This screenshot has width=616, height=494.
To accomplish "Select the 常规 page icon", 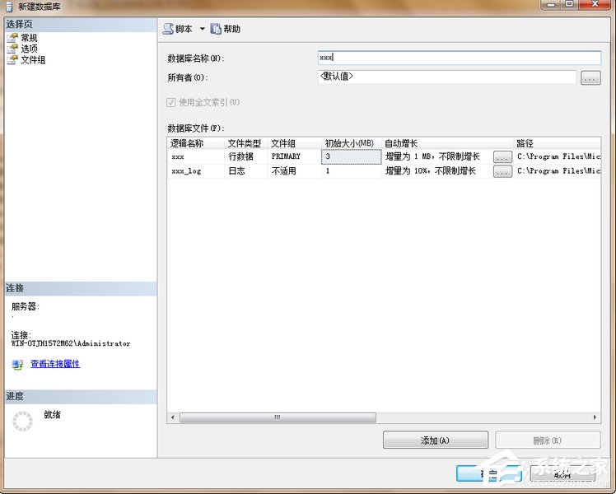I will tap(12, 38).
